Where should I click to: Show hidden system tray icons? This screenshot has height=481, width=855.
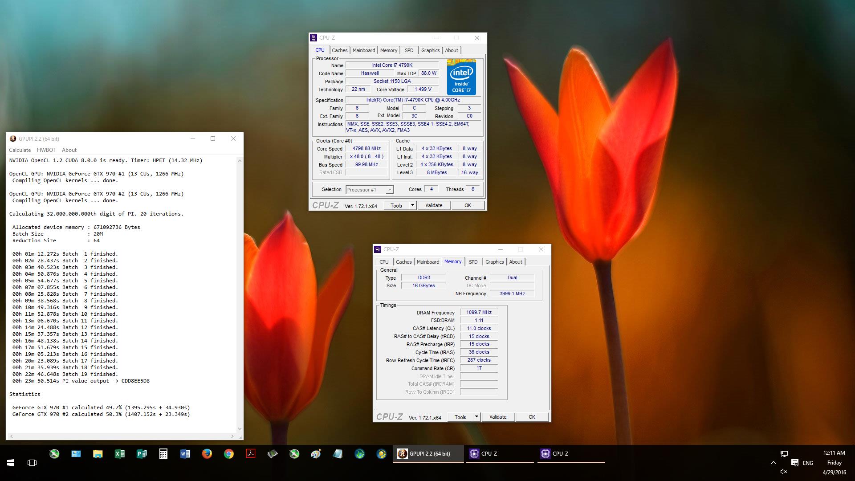click(773, 463)
